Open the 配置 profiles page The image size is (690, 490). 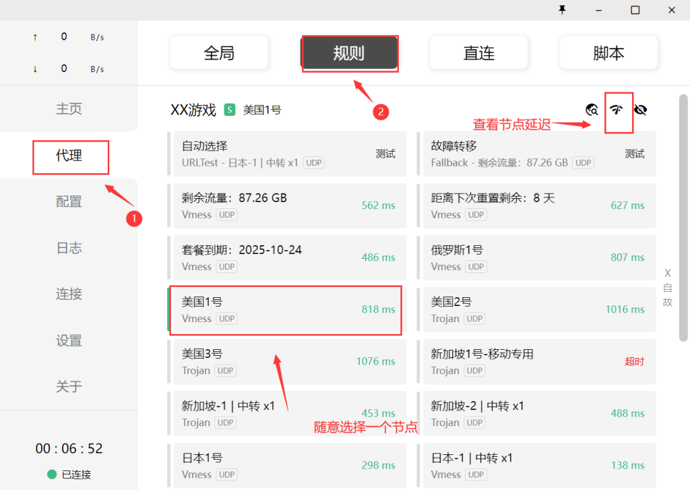69,202
